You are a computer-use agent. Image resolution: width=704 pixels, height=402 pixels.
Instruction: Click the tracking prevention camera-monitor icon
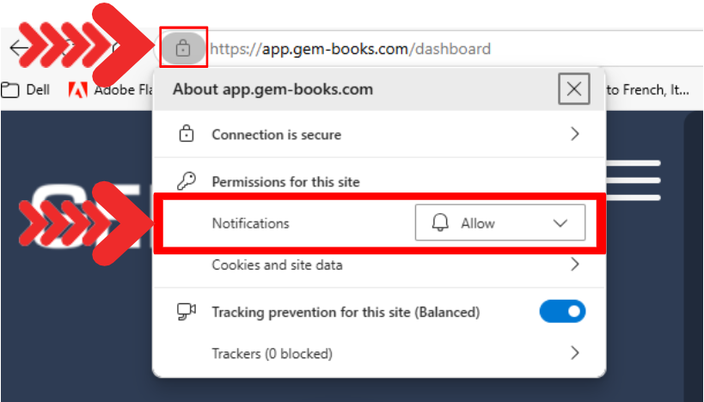(x=186, y=312)
